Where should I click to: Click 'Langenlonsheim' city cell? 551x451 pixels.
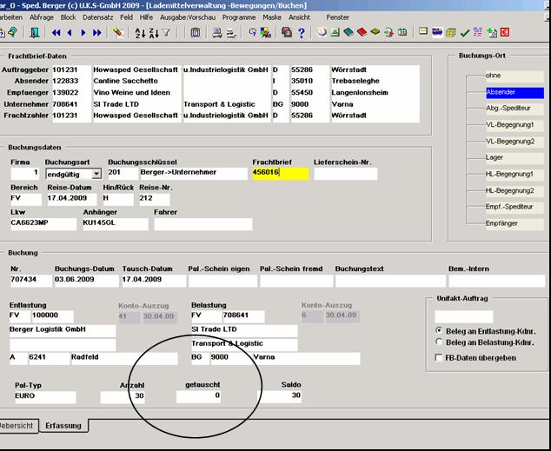coord(360,93)
